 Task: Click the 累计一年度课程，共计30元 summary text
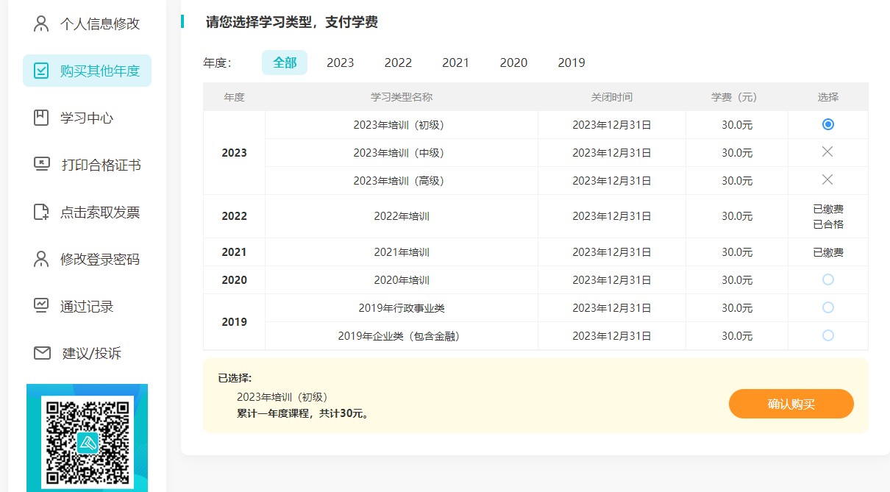304,413
